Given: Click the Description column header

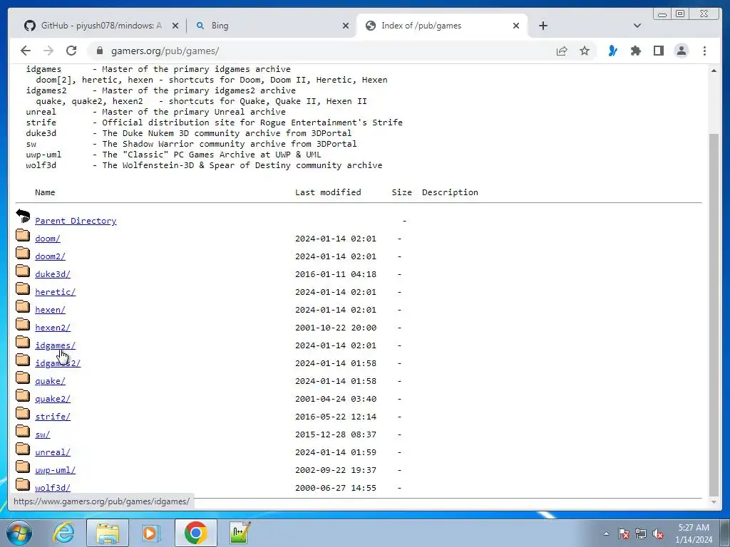Looking at the screenshot, I should tap(451, 192).
